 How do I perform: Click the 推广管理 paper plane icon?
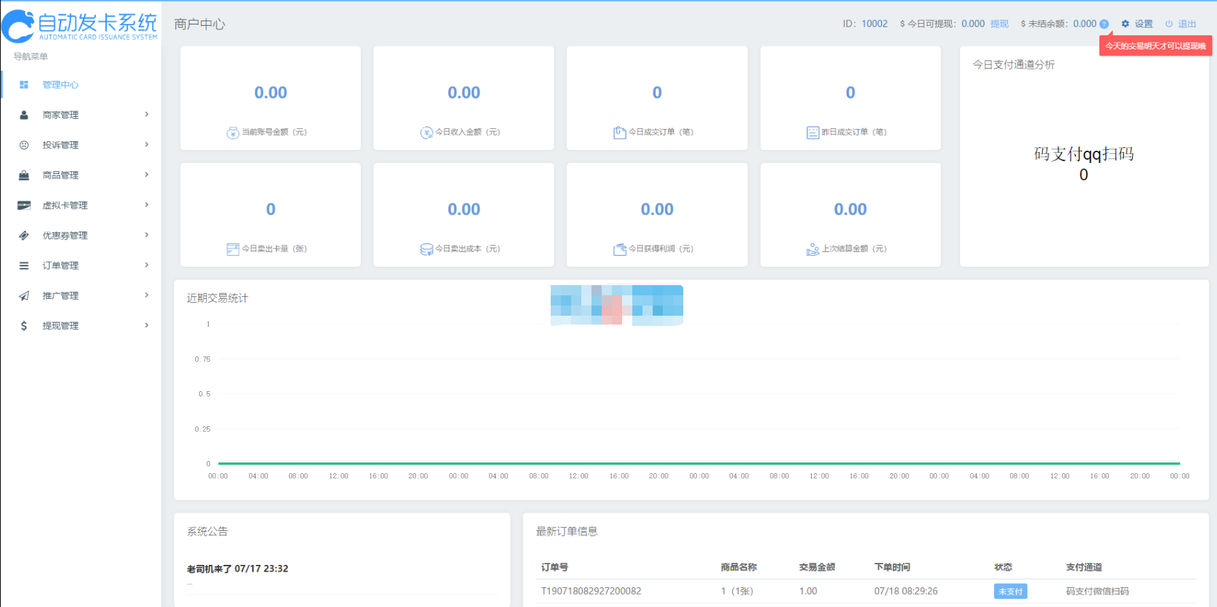coord(24,295)
